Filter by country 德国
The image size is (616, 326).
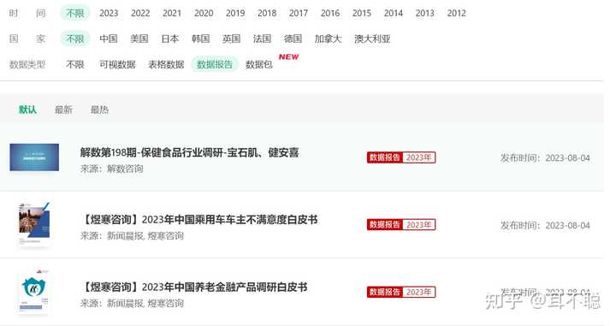point(293,39)
